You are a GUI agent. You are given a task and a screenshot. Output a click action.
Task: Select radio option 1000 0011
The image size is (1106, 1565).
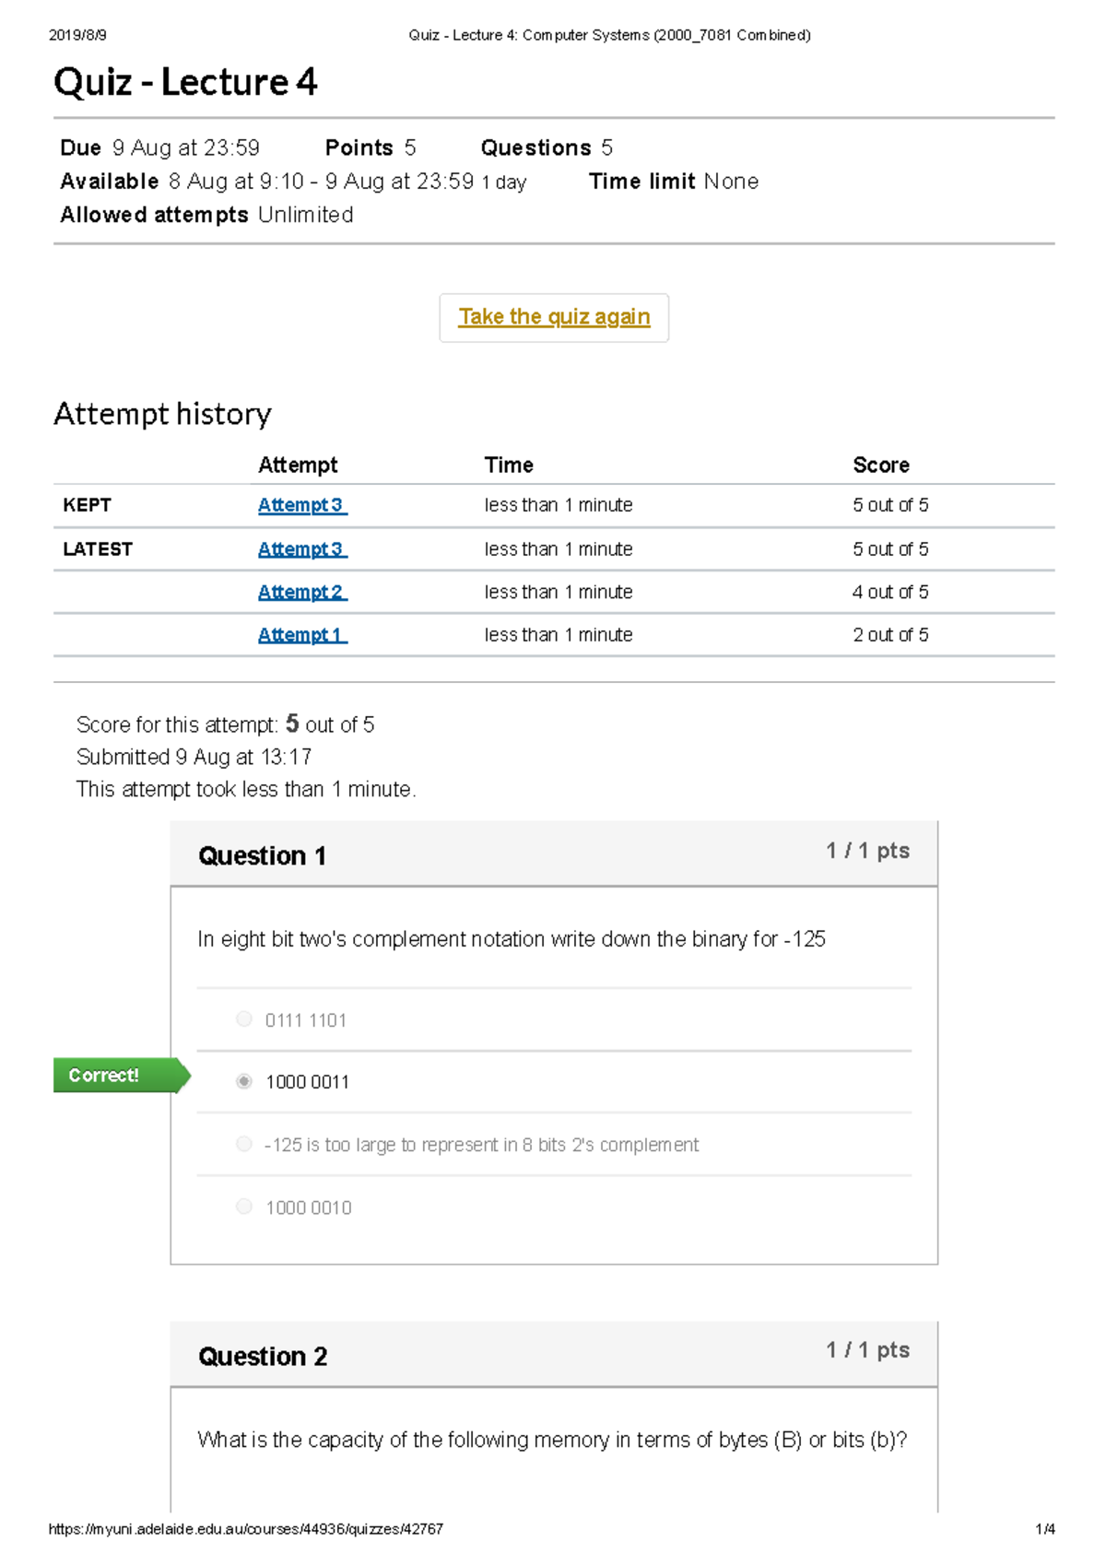pos(244,1081)
